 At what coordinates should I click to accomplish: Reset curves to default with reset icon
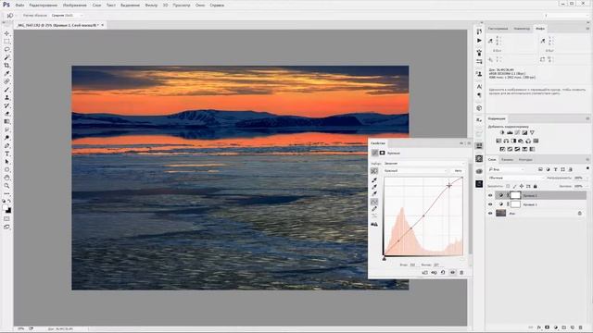(x=443, y=272)
